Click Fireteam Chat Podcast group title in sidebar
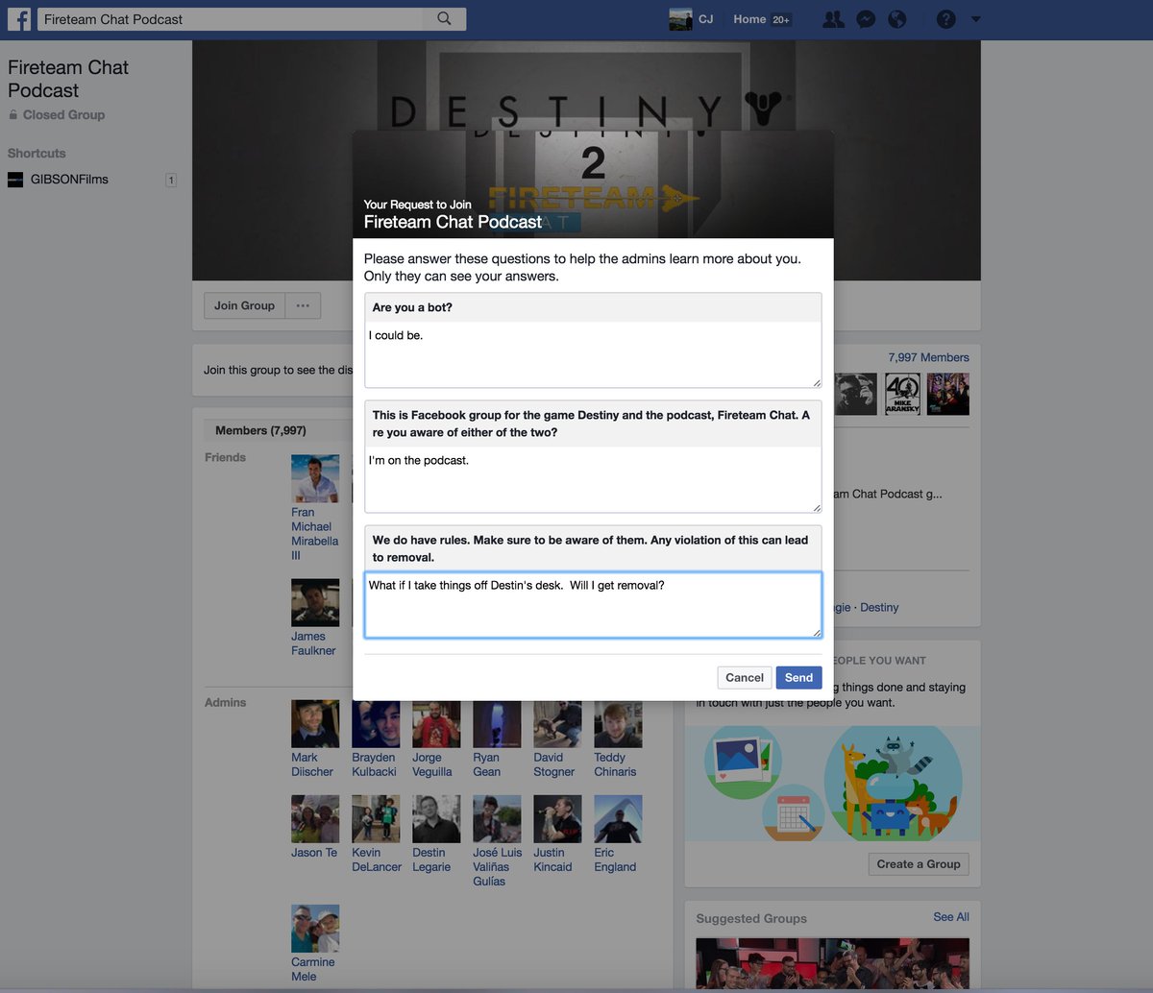The width and height of the screenshot is (1153, 993). tap(67, 79)
